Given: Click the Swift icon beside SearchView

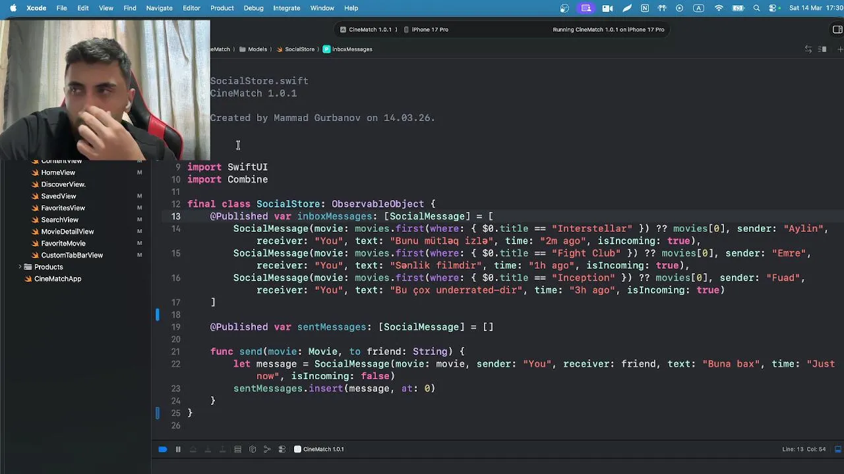Looking at the screenshot, I should (35, 220).
